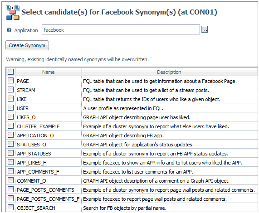Tick the COMMENT_O row checkbox

[10, 180]
